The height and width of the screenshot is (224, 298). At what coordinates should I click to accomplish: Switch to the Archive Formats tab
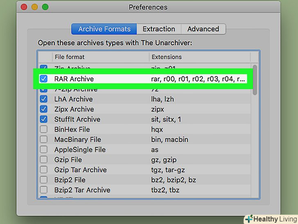point(104,29)
